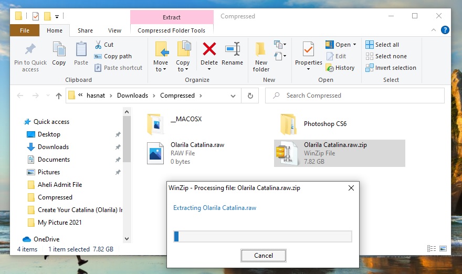Click the Rename icon
This screenshot has height=274, width=462.
(233, 49)
